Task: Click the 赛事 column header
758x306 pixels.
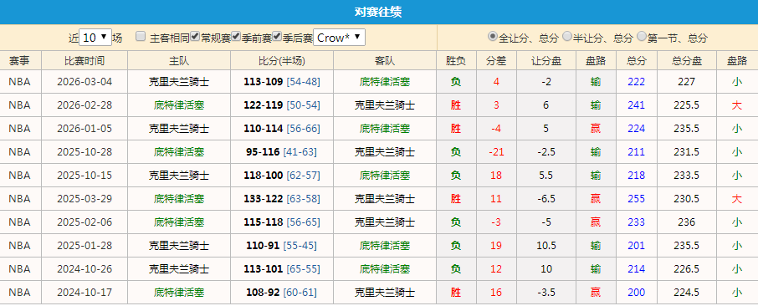Action: 19,61
